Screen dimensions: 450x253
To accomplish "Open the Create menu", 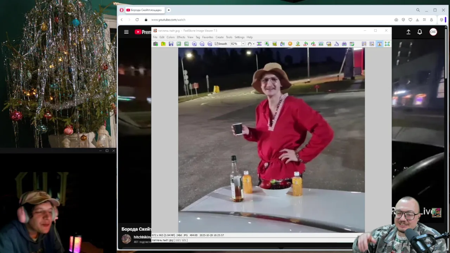I will [x=220, y=37].
